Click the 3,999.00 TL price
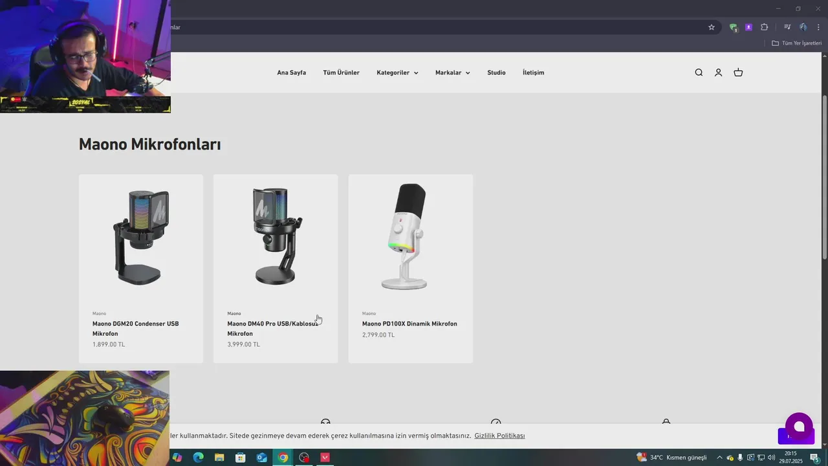Image resolution: width=828 pixels, height=466 pixels. 243,344
